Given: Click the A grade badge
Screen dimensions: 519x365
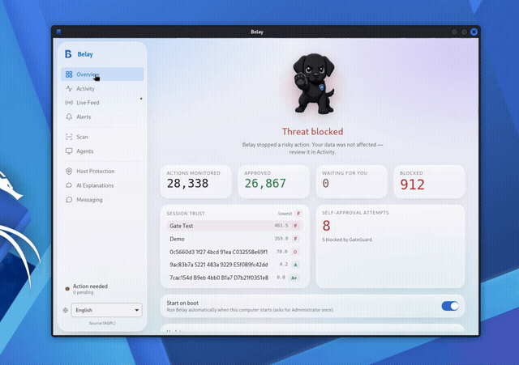Looking at the screenshot, I should [295, 265].
